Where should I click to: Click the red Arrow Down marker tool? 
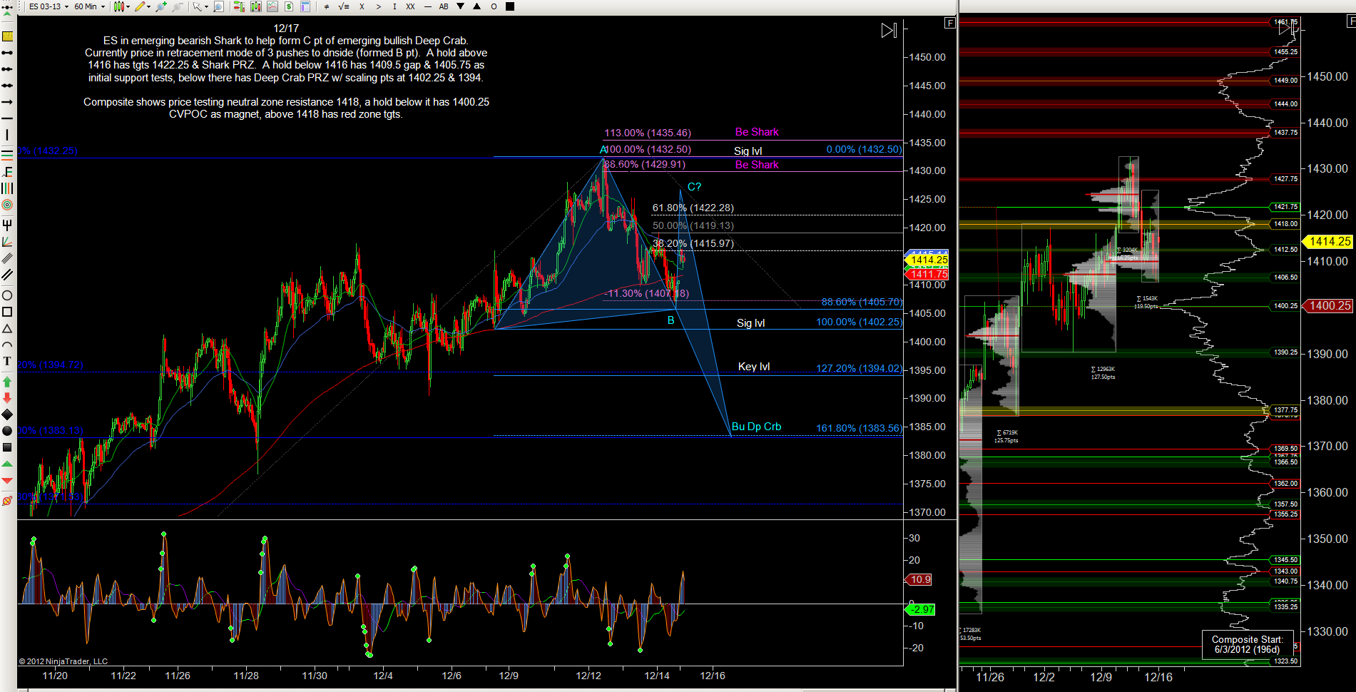coord(7,398)
